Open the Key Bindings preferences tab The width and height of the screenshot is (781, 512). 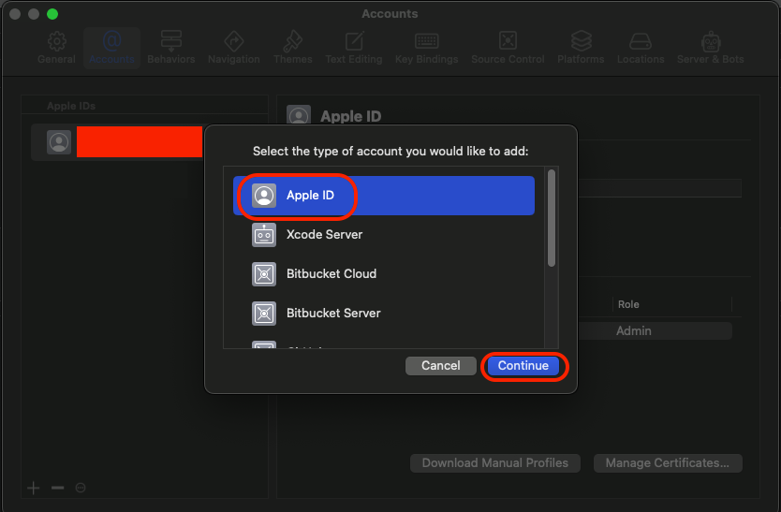pyautogui.click(x=426, y=48)
